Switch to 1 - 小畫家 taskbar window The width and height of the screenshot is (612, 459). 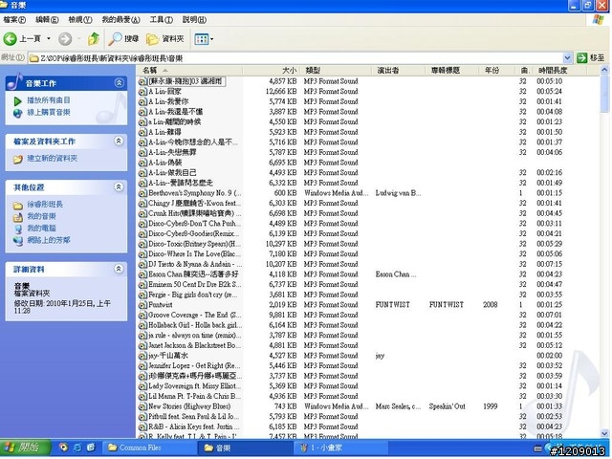[x=340, y=448]
